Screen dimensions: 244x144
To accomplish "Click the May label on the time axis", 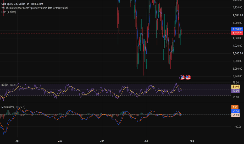I will pos(60,141).
